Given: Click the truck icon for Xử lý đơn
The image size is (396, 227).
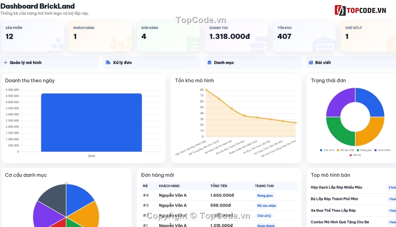Looking at the screenshot, I should click(108, 62).
